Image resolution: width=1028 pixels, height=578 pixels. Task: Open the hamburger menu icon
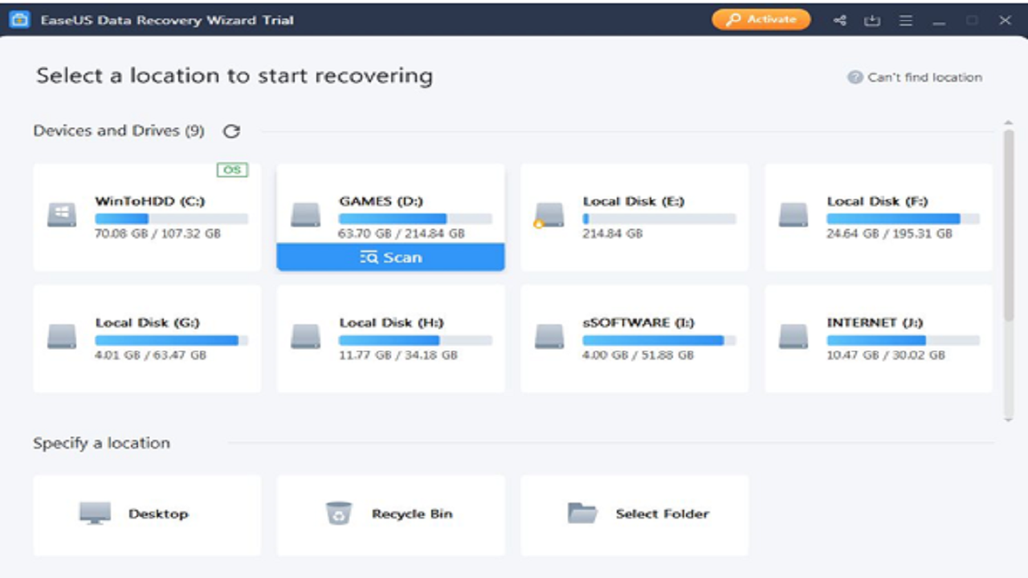(x=905, y=21)
